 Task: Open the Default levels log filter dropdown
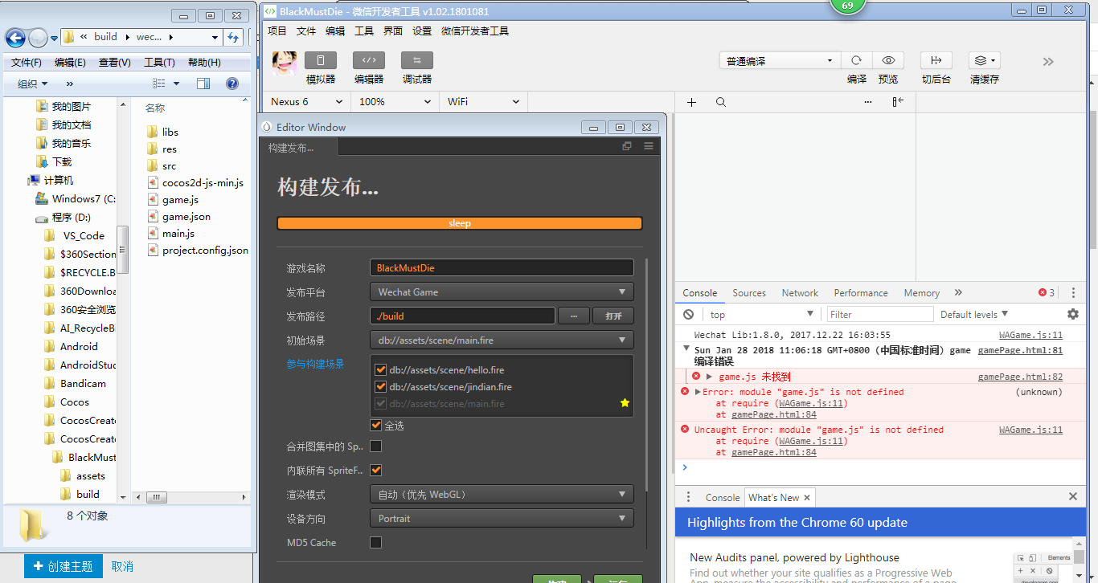(974, 315)
